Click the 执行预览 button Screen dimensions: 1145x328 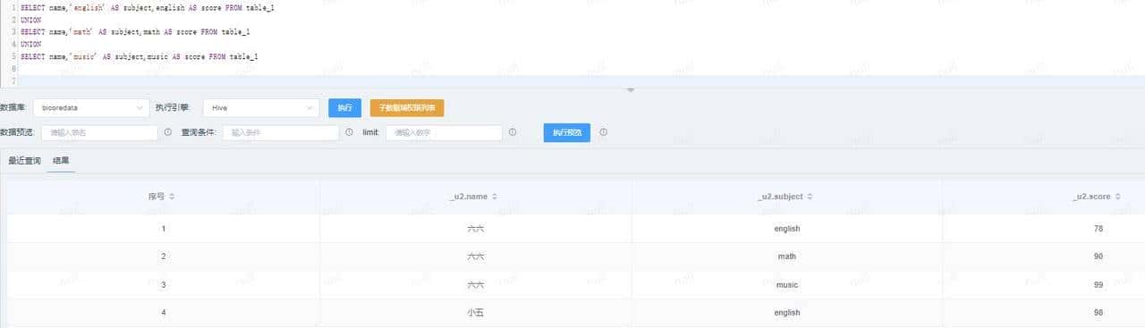pyautogui.click(x=566, y=132)
